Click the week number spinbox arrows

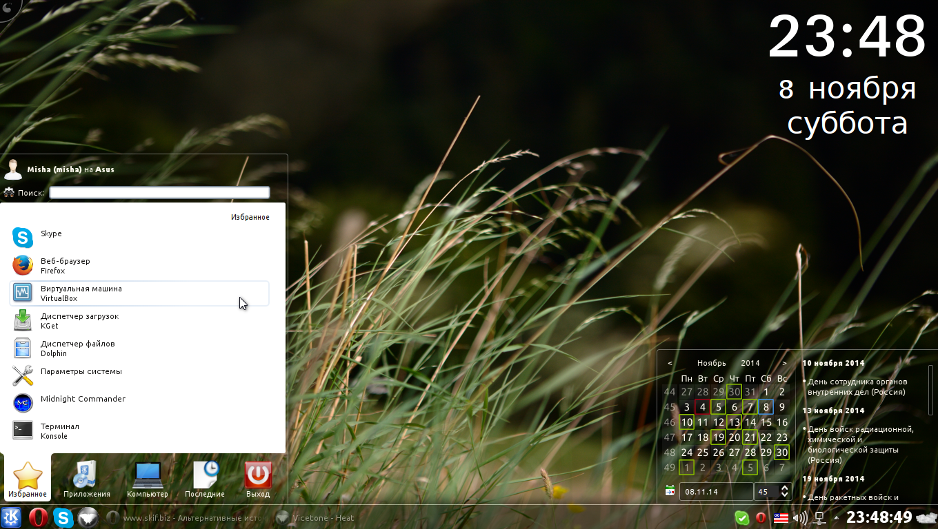click(784, 491)
